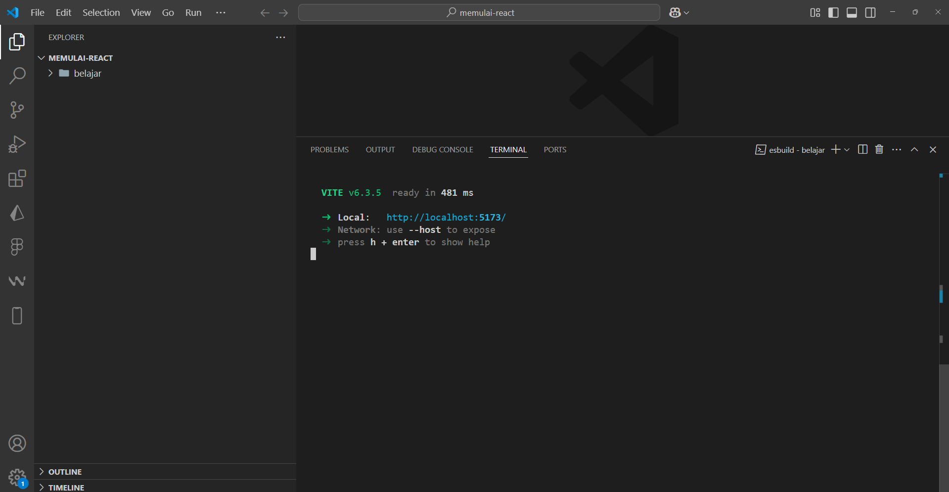Open Customize Layout icon
The image size is (949, 492).
tap(815, 13)
